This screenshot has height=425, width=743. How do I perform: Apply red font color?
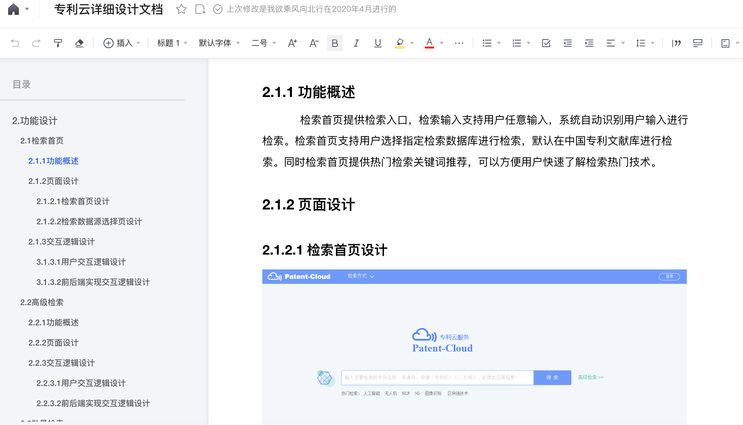point(429,43)
